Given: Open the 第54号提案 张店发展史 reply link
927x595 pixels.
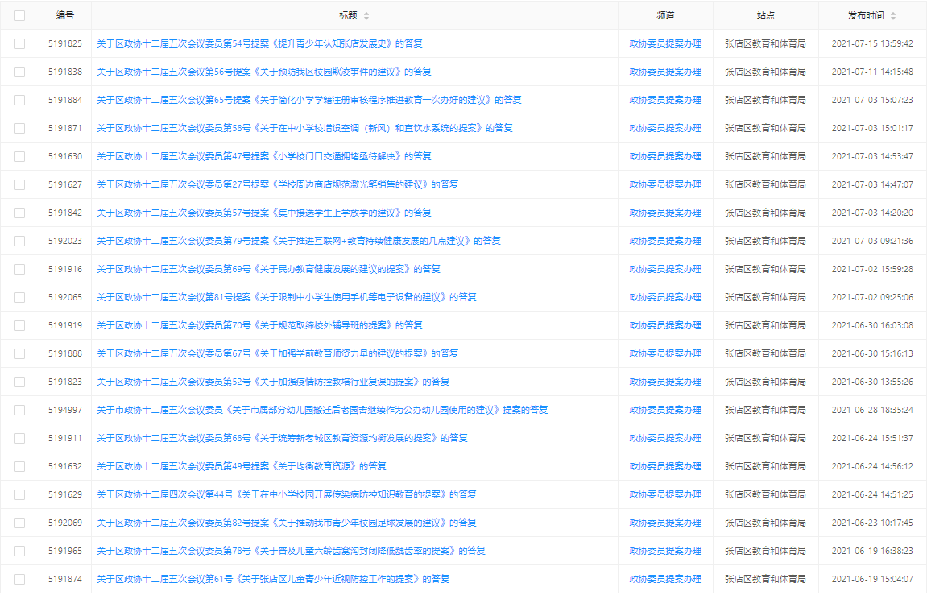Looking at the screenshot, I should point(259,43).
